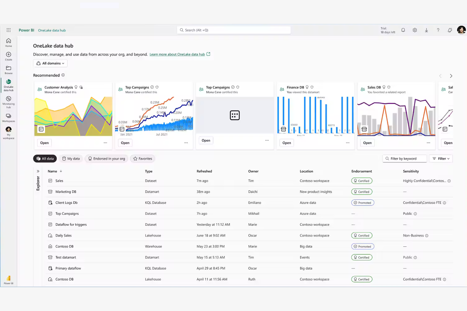Click the Filter by keyword search box

click(405, 158)
